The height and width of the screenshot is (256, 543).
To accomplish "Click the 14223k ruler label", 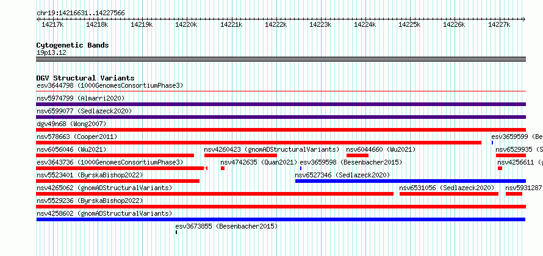I will click(x=320, y=24).
